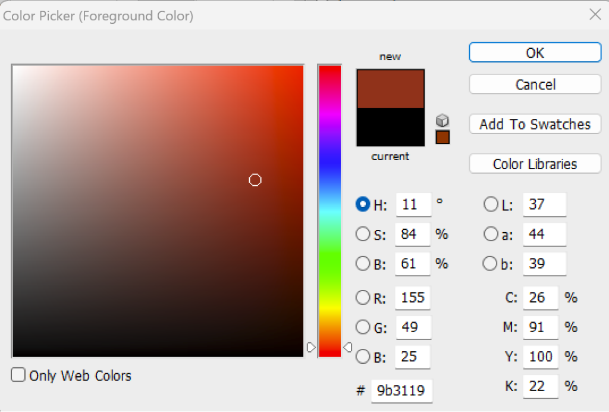Click the hue slider's left arrow handle

[310, 347]
